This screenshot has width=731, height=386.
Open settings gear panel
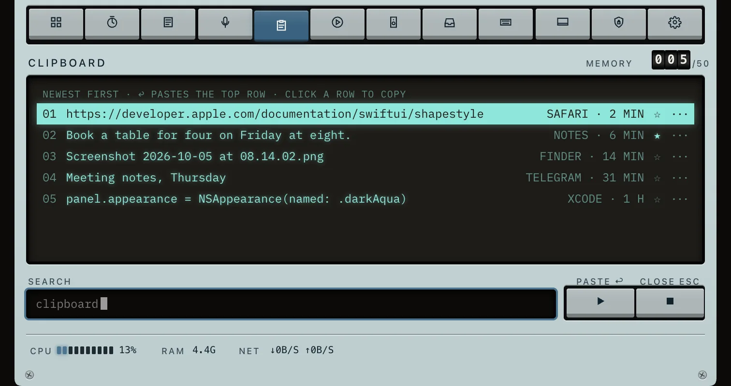coord(675,23)
